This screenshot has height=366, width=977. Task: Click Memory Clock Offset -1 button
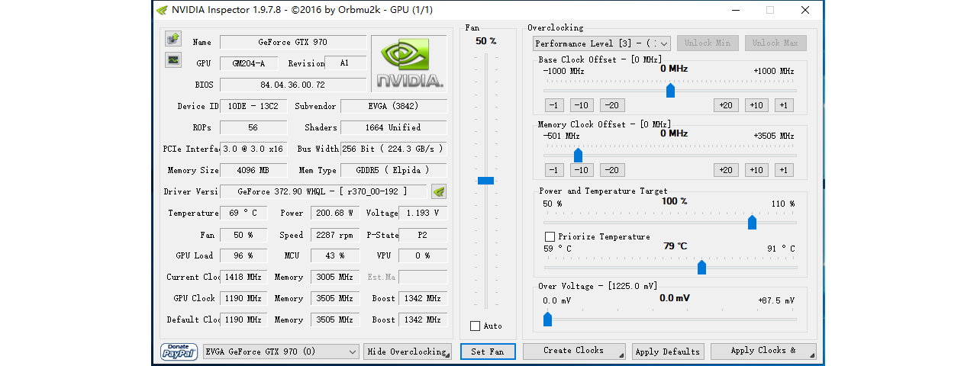[x=554, y=170]
